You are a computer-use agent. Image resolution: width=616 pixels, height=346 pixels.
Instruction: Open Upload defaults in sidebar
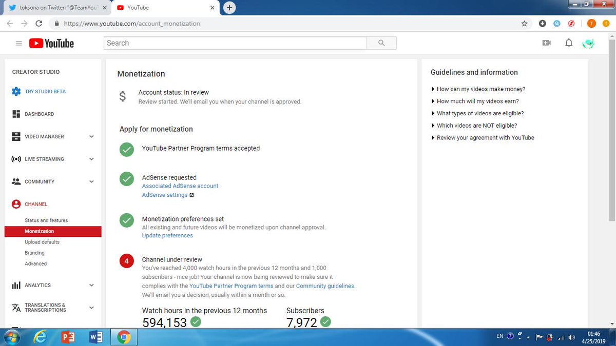point(42,242)
